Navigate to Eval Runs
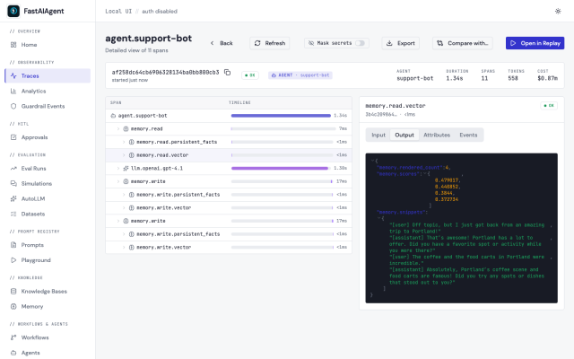 [x=48, y=169]
